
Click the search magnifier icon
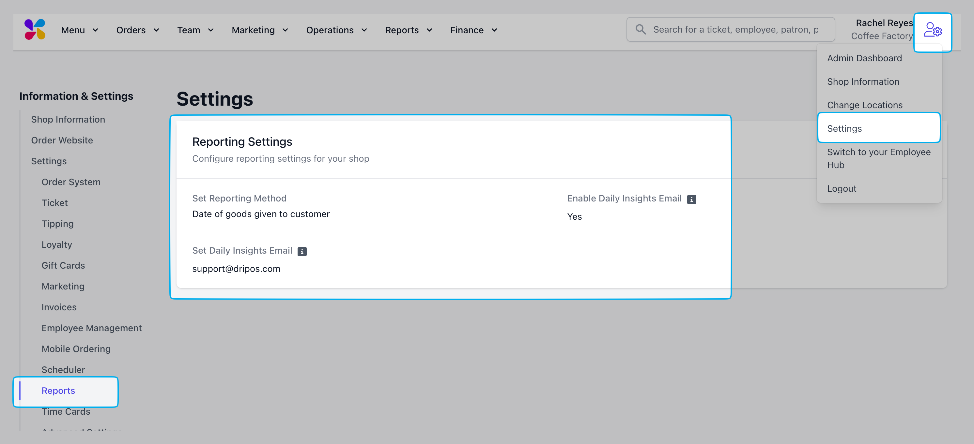point(641,29)
